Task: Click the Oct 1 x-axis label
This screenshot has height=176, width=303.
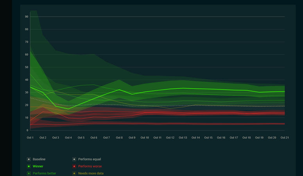Action: point(30,138)
